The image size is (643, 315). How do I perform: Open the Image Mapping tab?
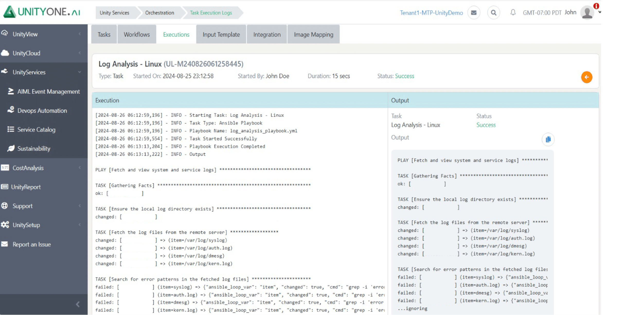click(x=313, y=34)
